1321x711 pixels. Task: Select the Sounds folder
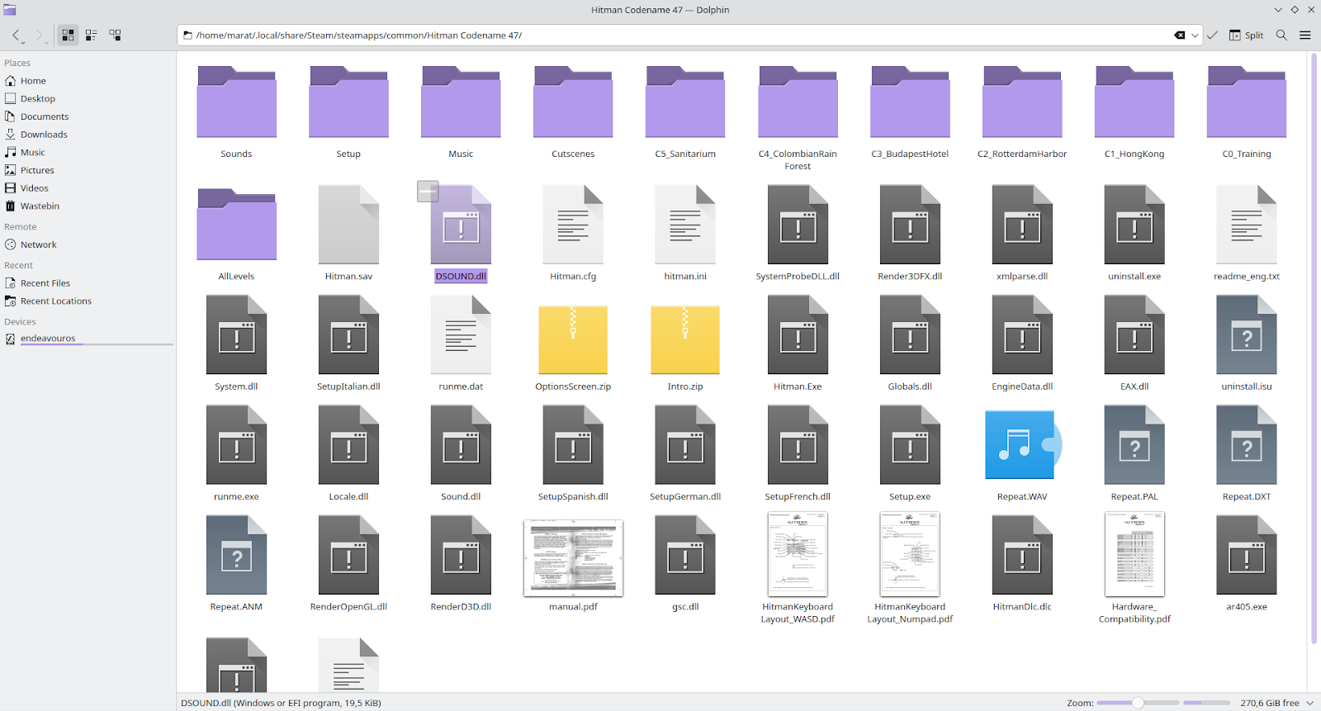pos(236,102)
